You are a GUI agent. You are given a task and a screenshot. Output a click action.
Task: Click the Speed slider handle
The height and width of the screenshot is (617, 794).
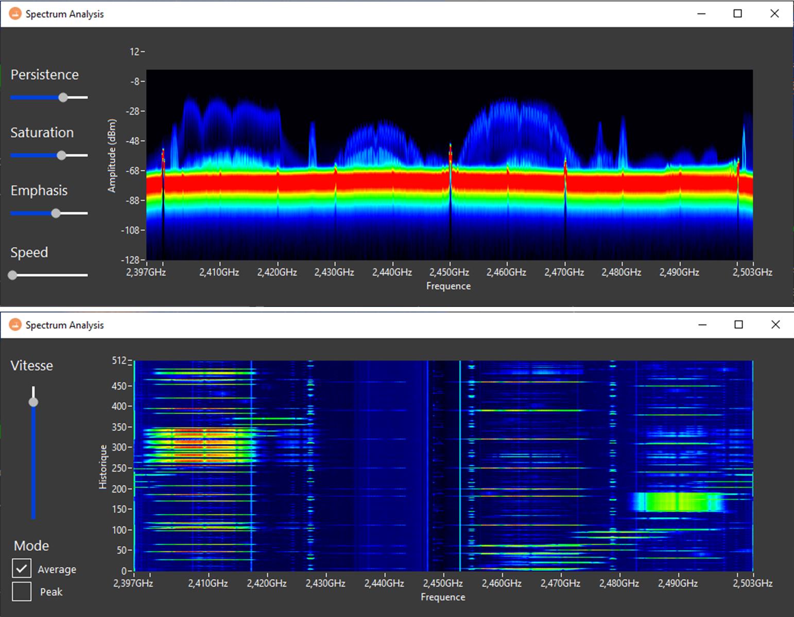tap(13, 275)
